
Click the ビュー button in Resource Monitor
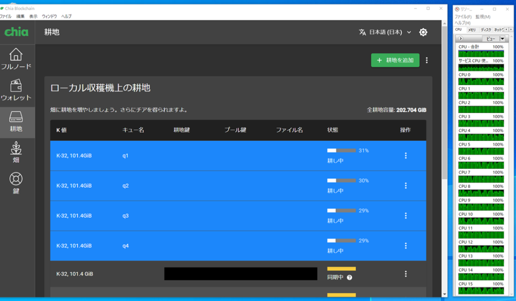(x=490, y=39)
